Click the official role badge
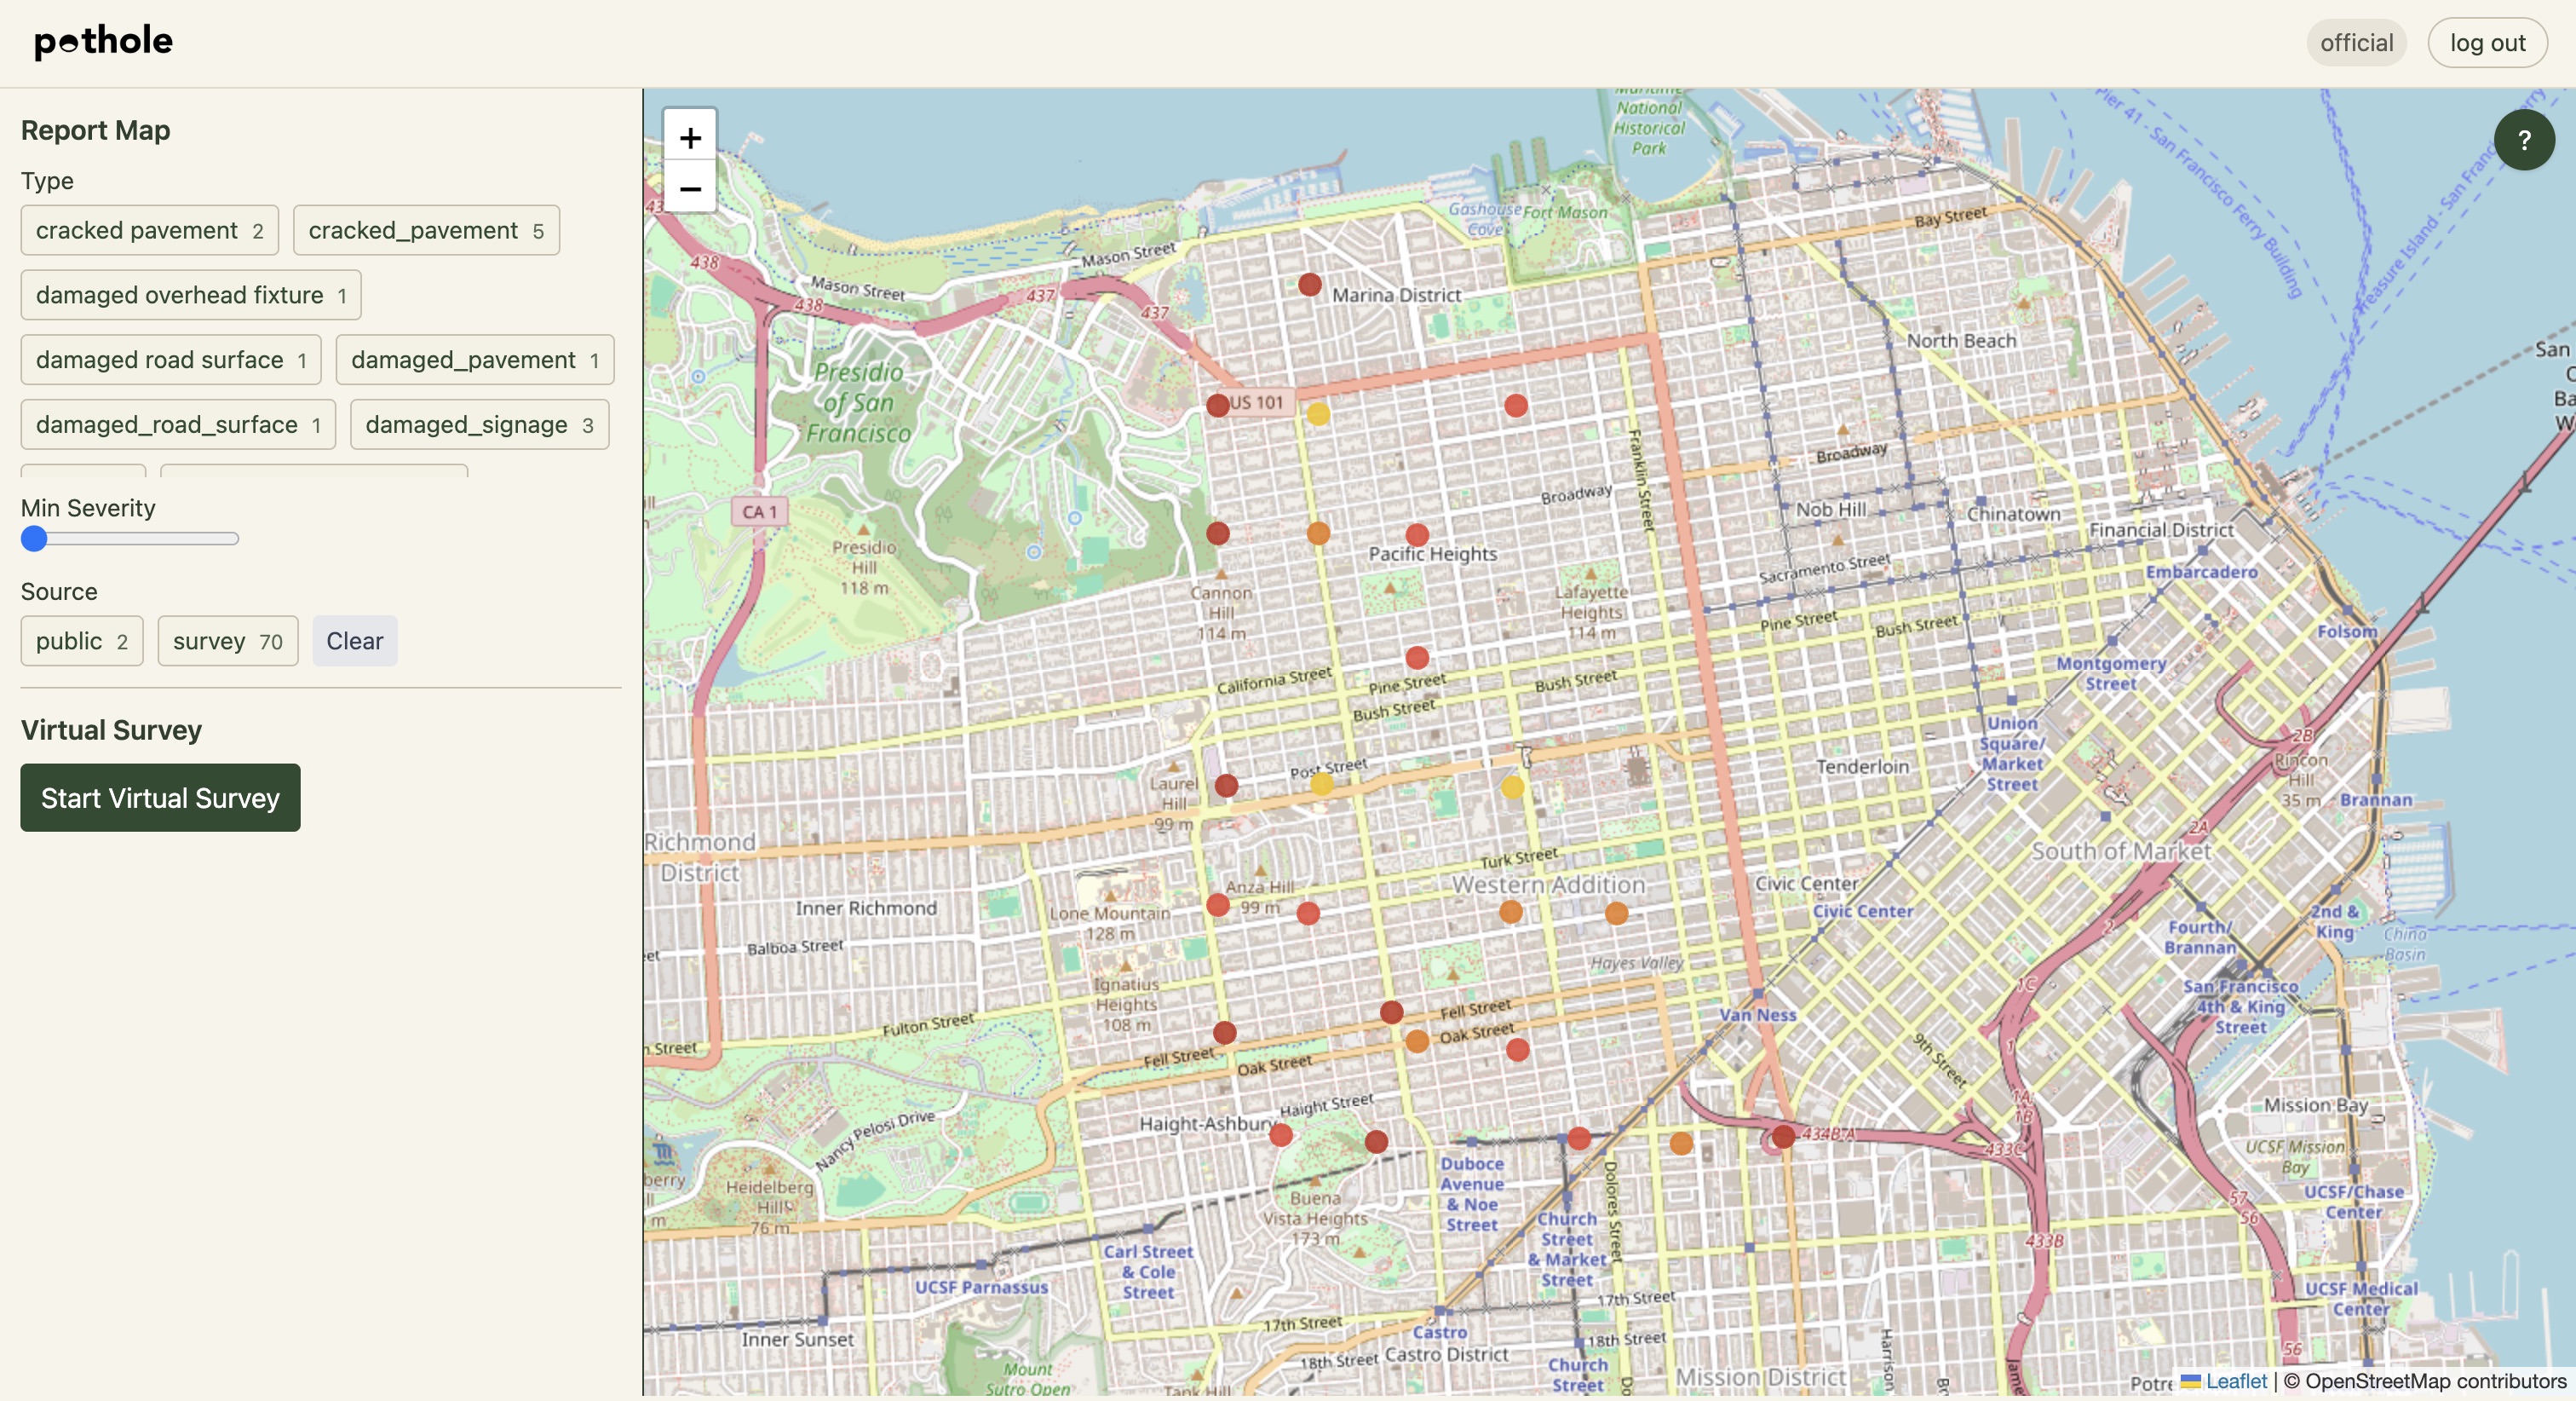 pyautogui.click(x=2355, y=43)
